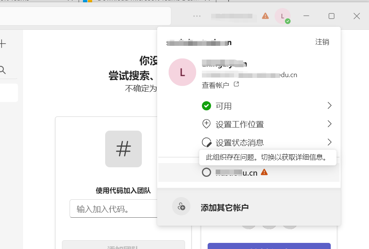Click the red warning icon beside the organization
The image size is (369, 249).
[264, 172]
